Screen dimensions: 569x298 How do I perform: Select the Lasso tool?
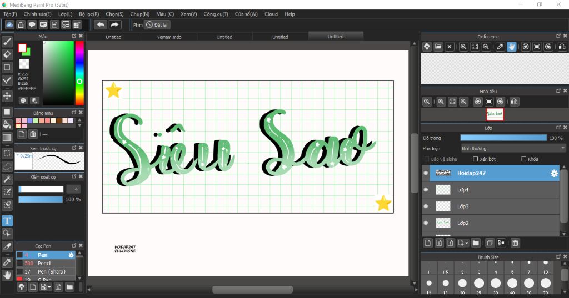coord(7,166)
